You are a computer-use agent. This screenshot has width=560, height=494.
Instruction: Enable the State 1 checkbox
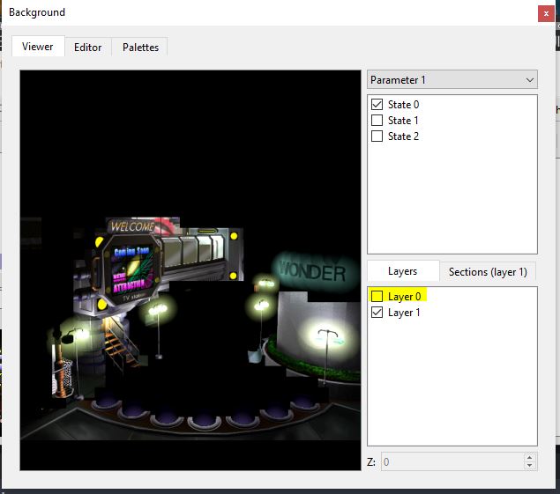pos(377,121)
